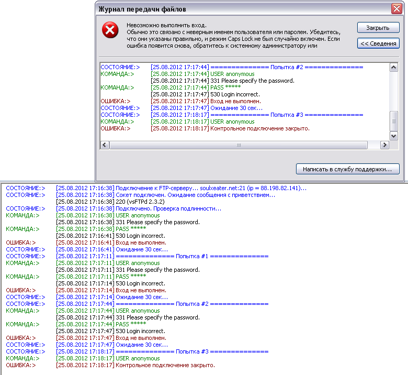Click the horizontal scrollbar thumb in log
The height and width of the screenshot is (375, 408).
239,145
